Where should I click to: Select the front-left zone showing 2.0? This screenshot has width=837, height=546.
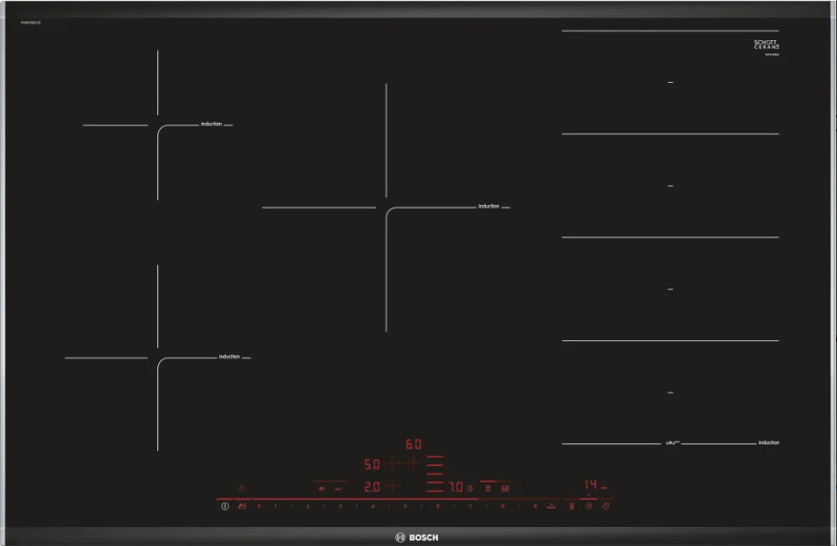pos(371,486)
